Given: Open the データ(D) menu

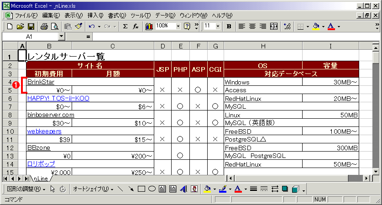Looking at the screenshot, I should point(165,16).
